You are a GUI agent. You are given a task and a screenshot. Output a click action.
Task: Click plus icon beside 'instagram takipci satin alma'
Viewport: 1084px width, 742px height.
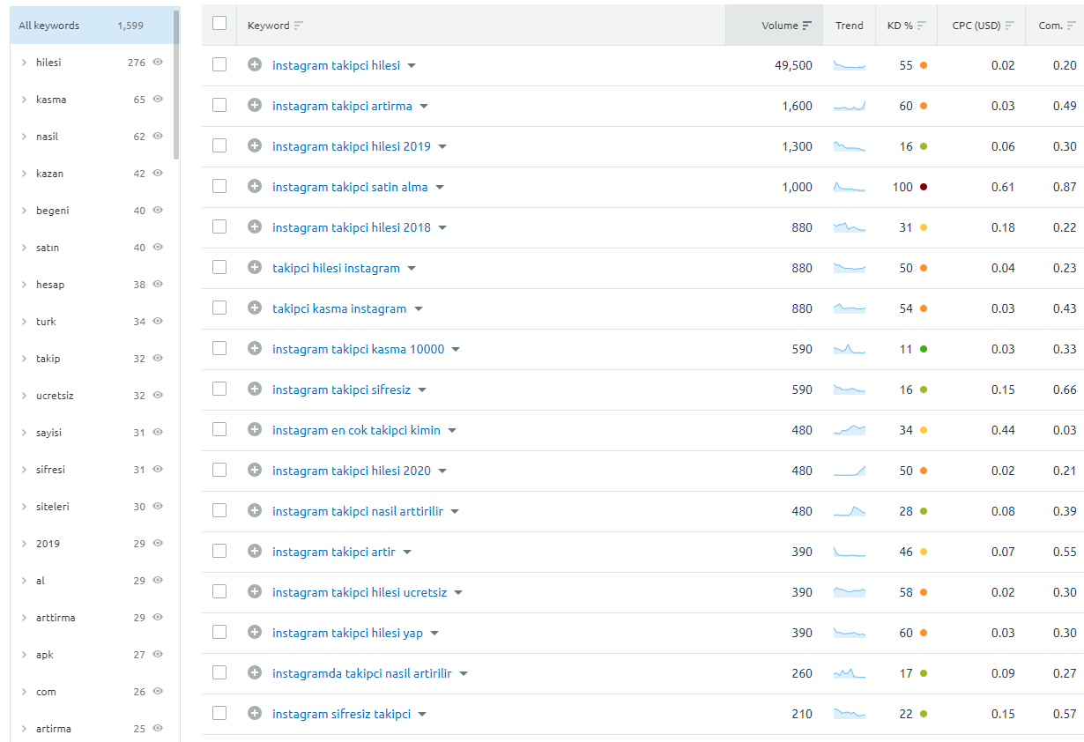[x=255, y=187]
